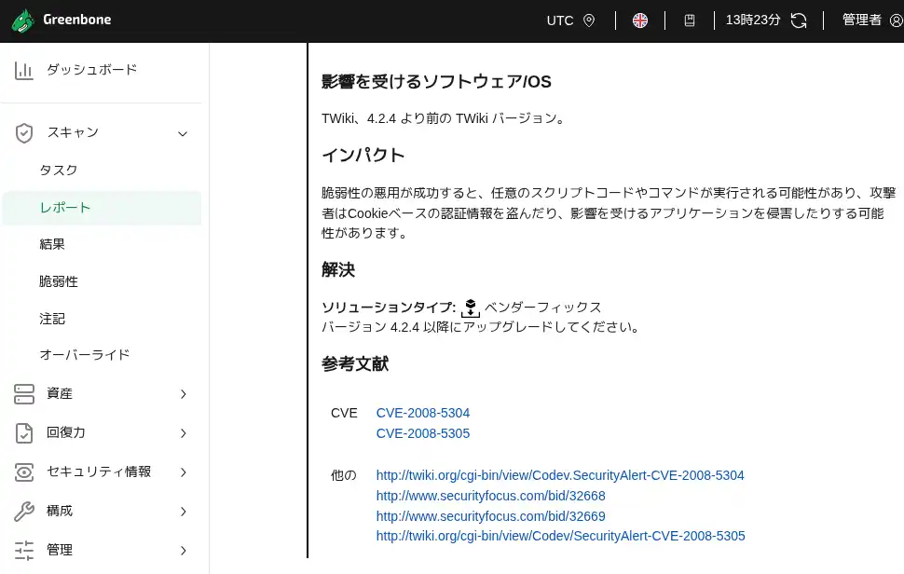Open the CVE-2008-5304 link
The width and height of the screenshot is (904, 574).
[x=423, y=413]
